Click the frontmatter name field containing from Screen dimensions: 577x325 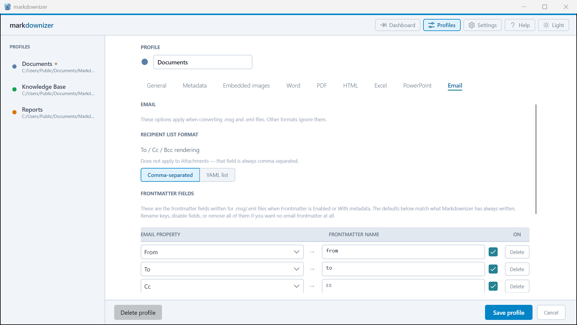pos(403,252)
